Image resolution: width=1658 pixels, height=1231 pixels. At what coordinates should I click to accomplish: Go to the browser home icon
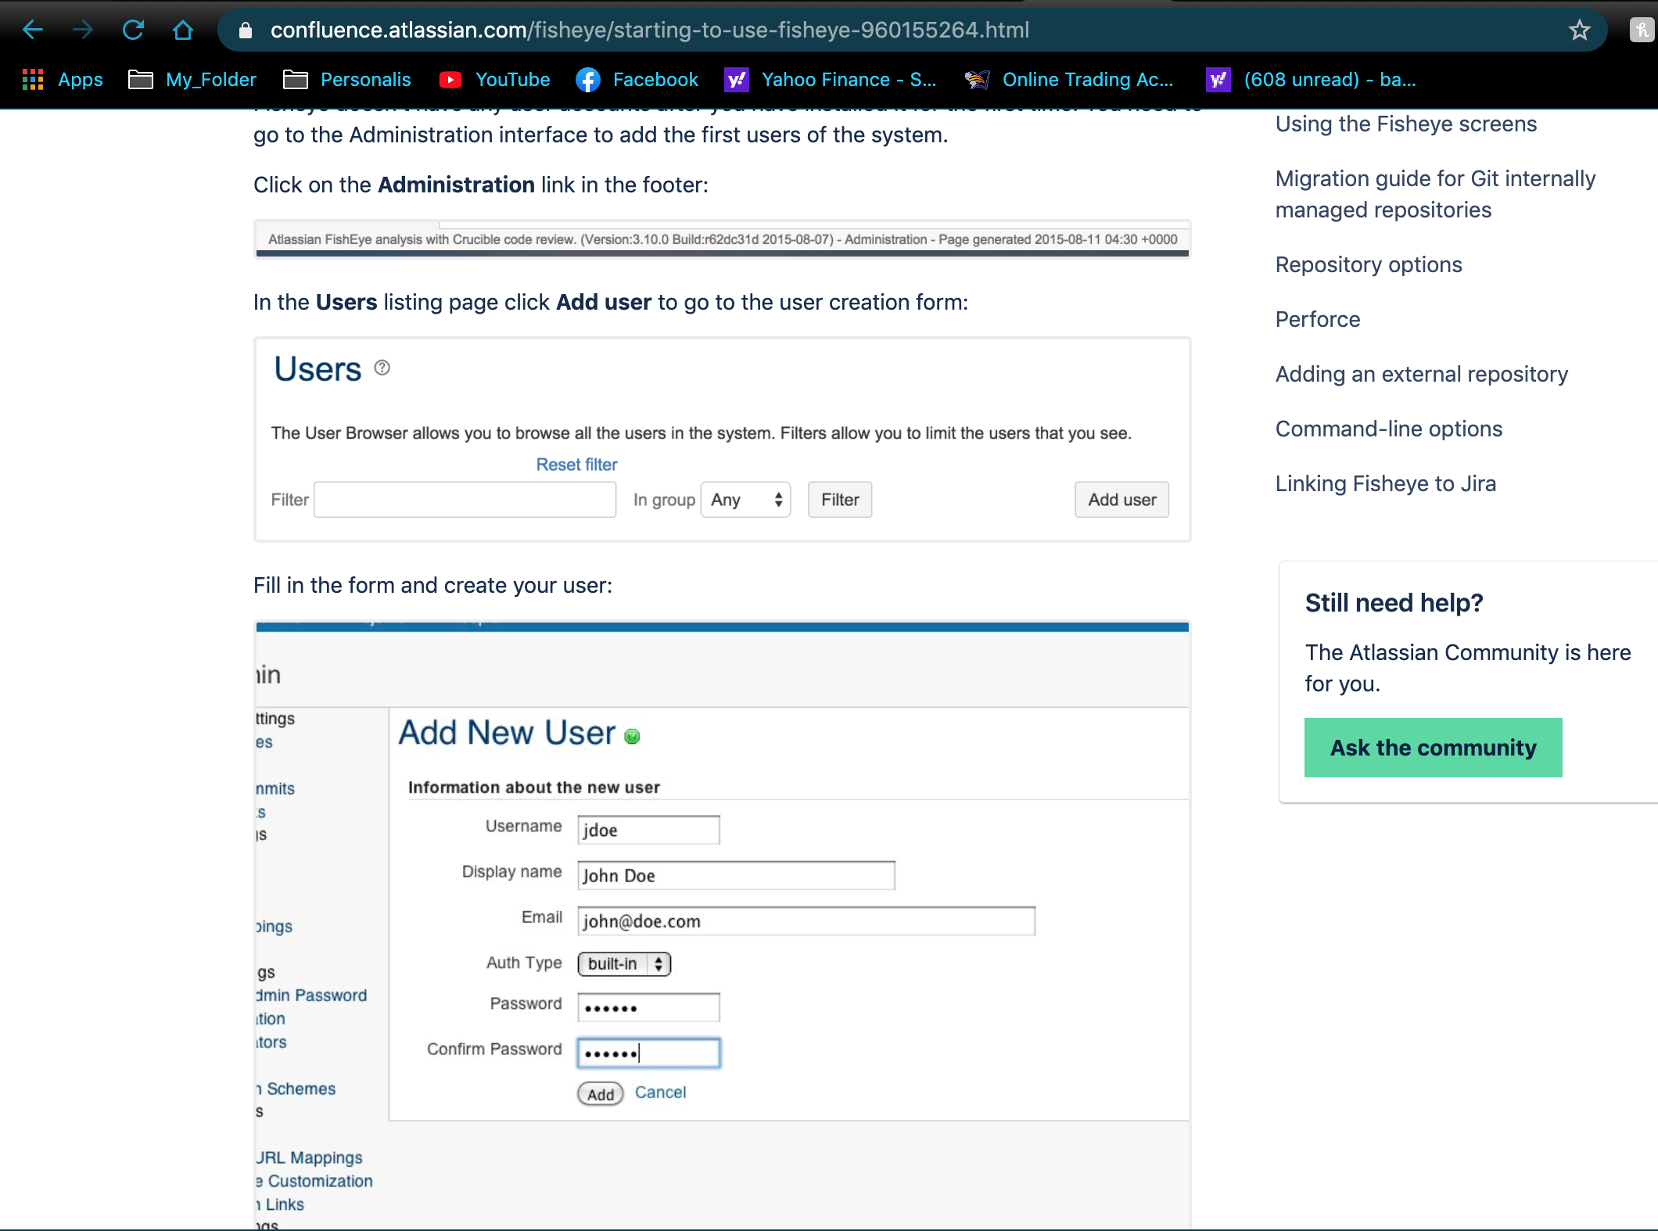tap(183, 30)
